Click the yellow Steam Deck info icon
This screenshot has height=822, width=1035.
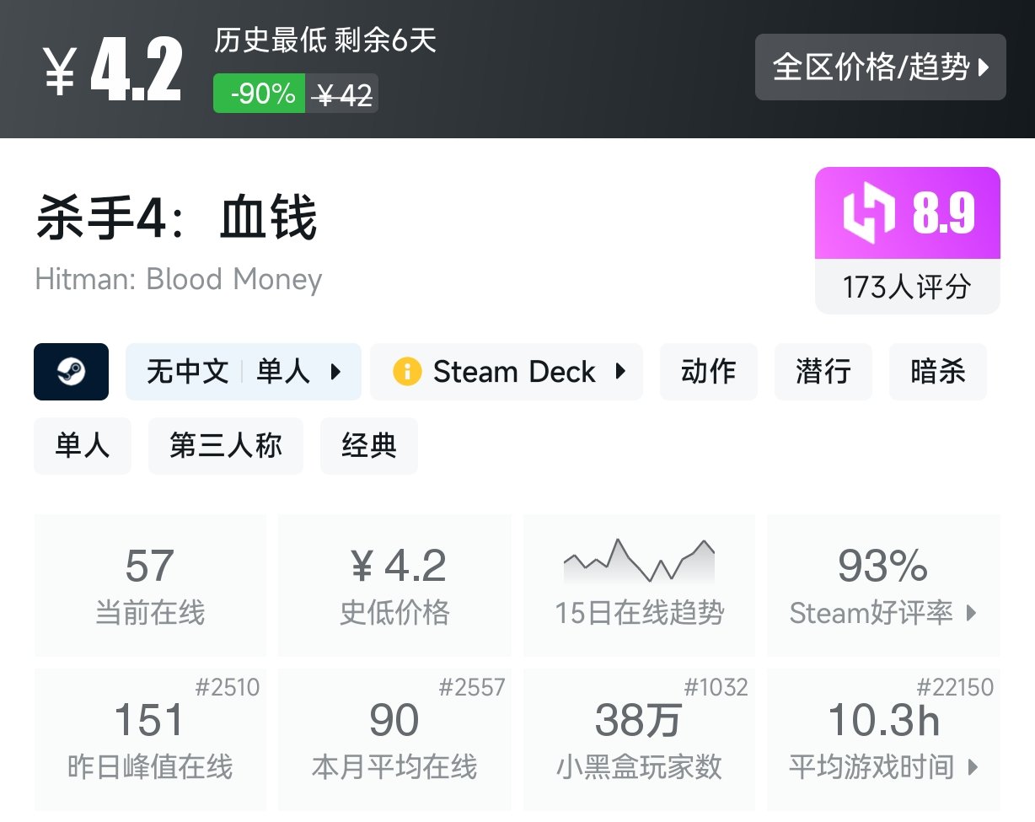click(x=406, y=372)
